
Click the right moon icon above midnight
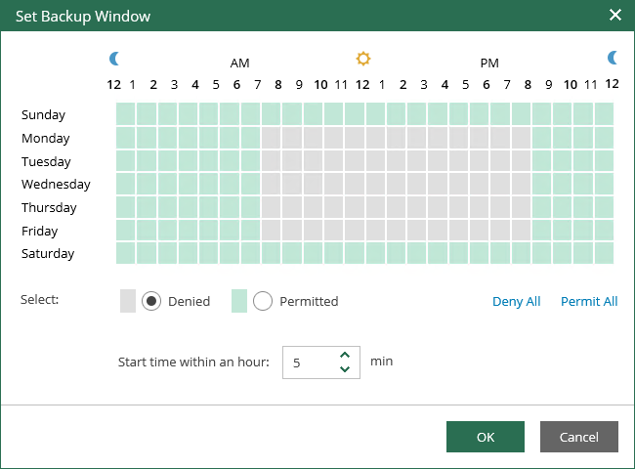(x=613, y=58)
